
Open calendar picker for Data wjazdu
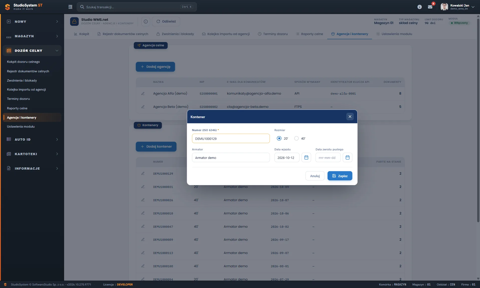pyautogui.click(x=306, y=157)
